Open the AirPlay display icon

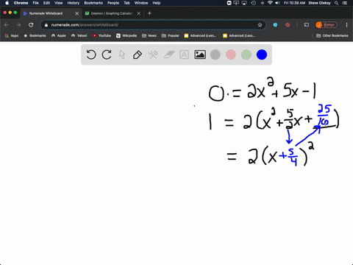coord(244,3)
